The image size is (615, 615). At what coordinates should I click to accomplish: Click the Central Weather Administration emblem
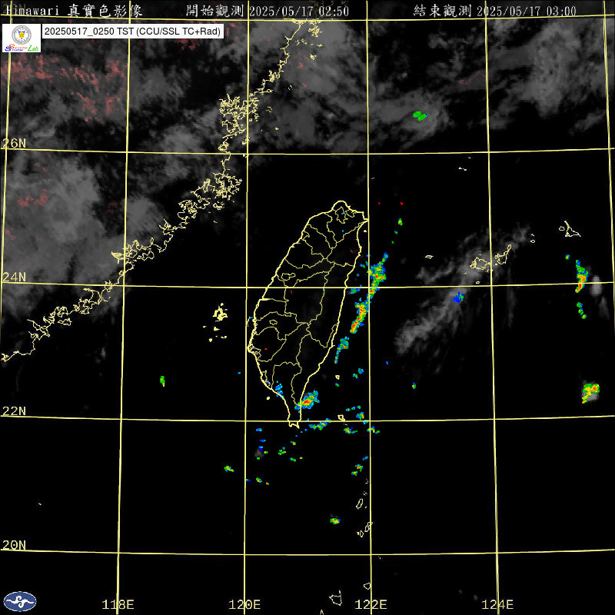coord(20,602)
